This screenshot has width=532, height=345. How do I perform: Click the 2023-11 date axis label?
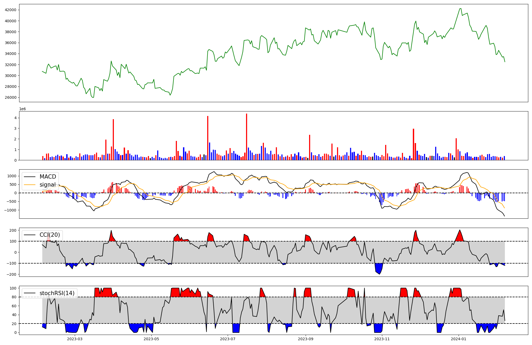(382, 339)
